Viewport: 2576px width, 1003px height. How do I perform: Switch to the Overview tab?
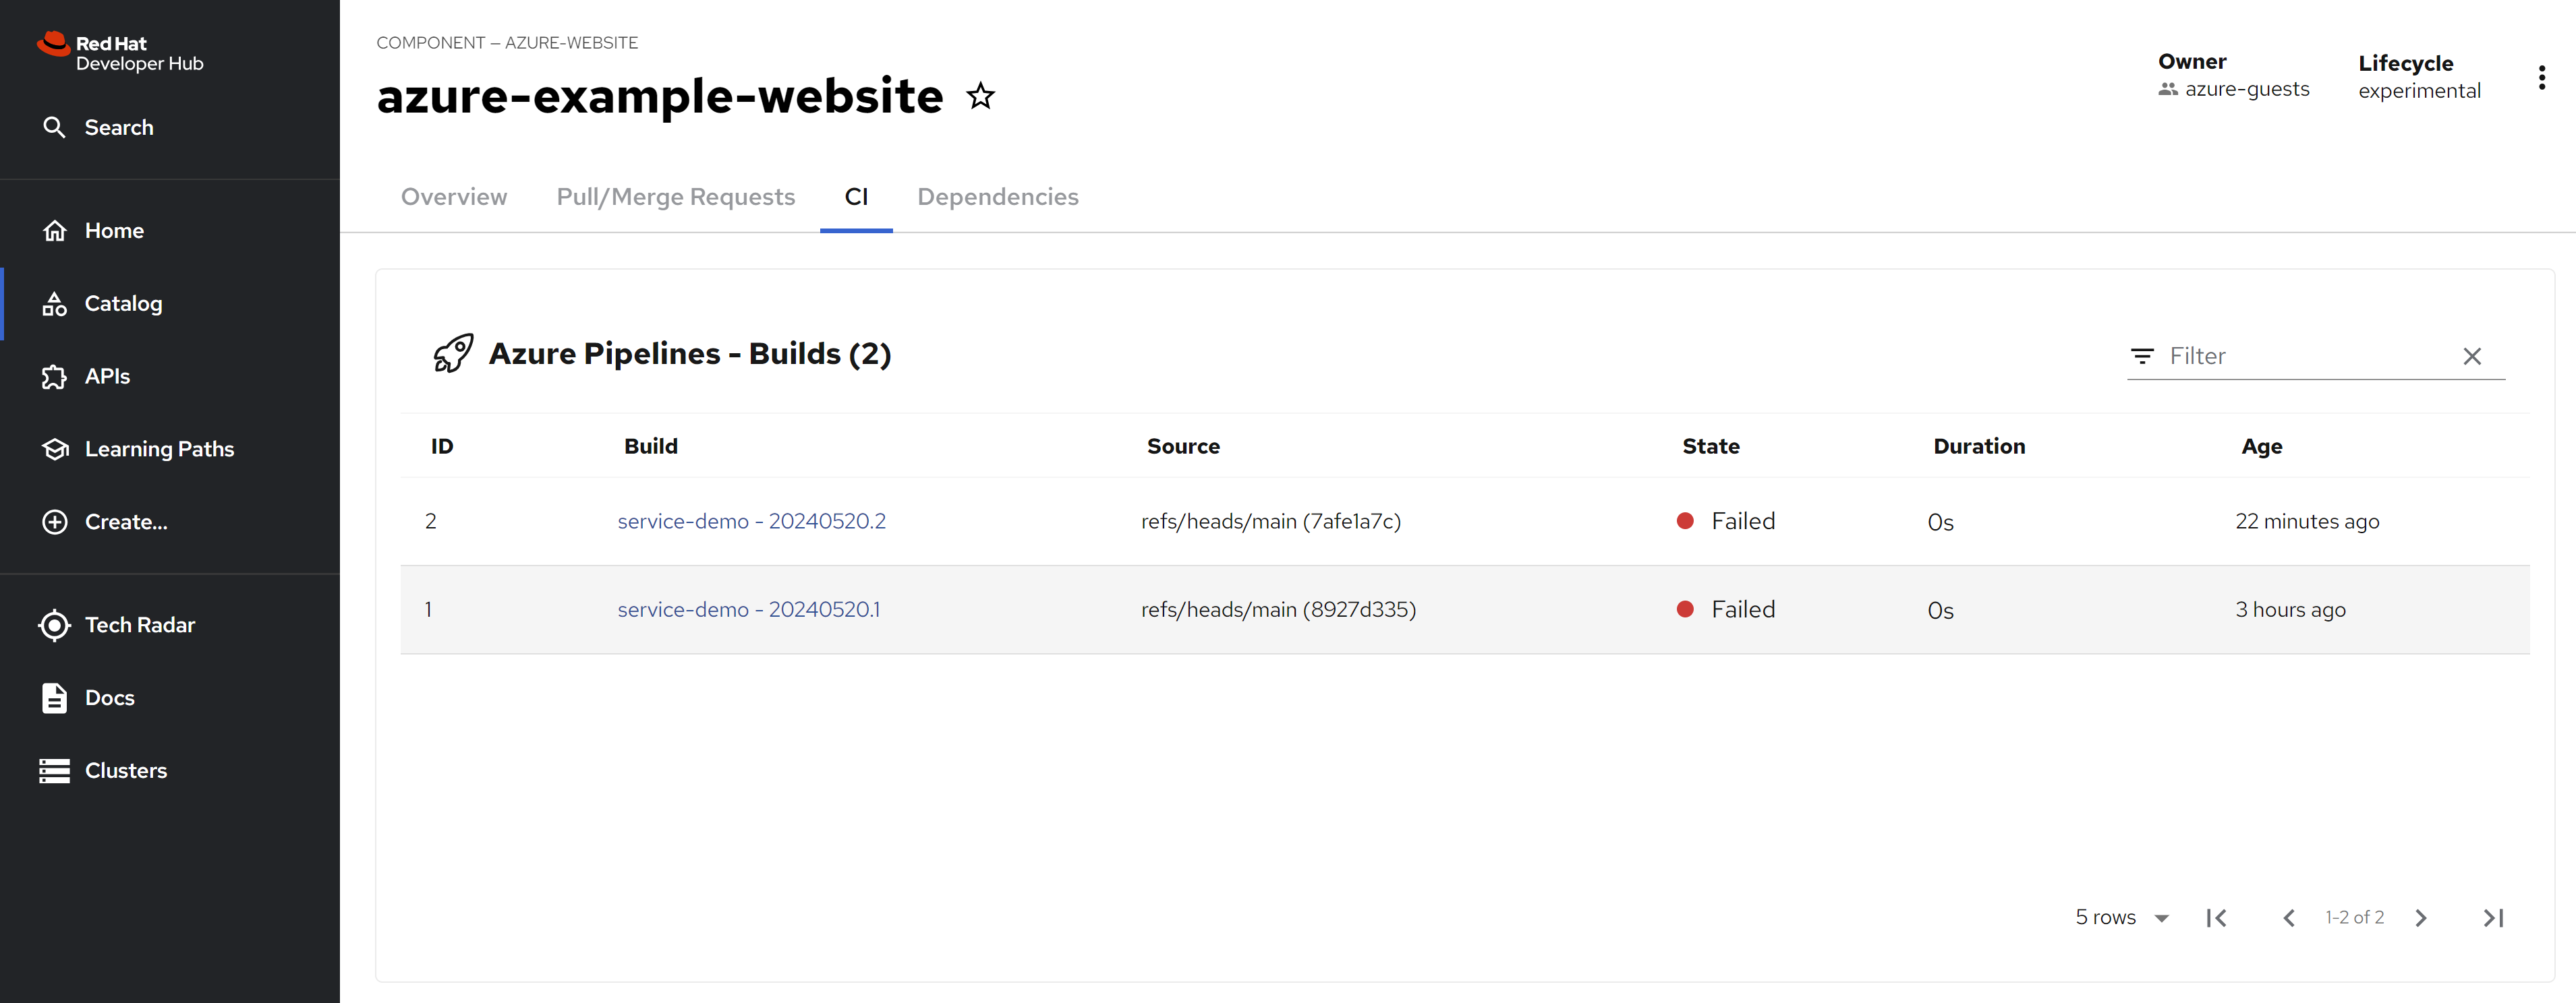[454, 197]
